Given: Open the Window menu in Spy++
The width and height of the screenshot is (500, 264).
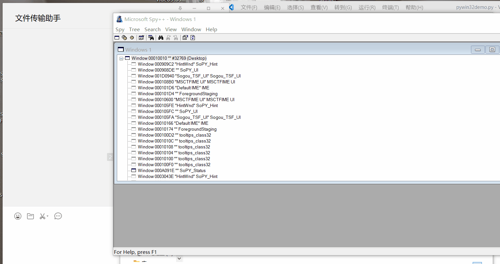Looking at the screenshot, I should [x=191, y=30].
